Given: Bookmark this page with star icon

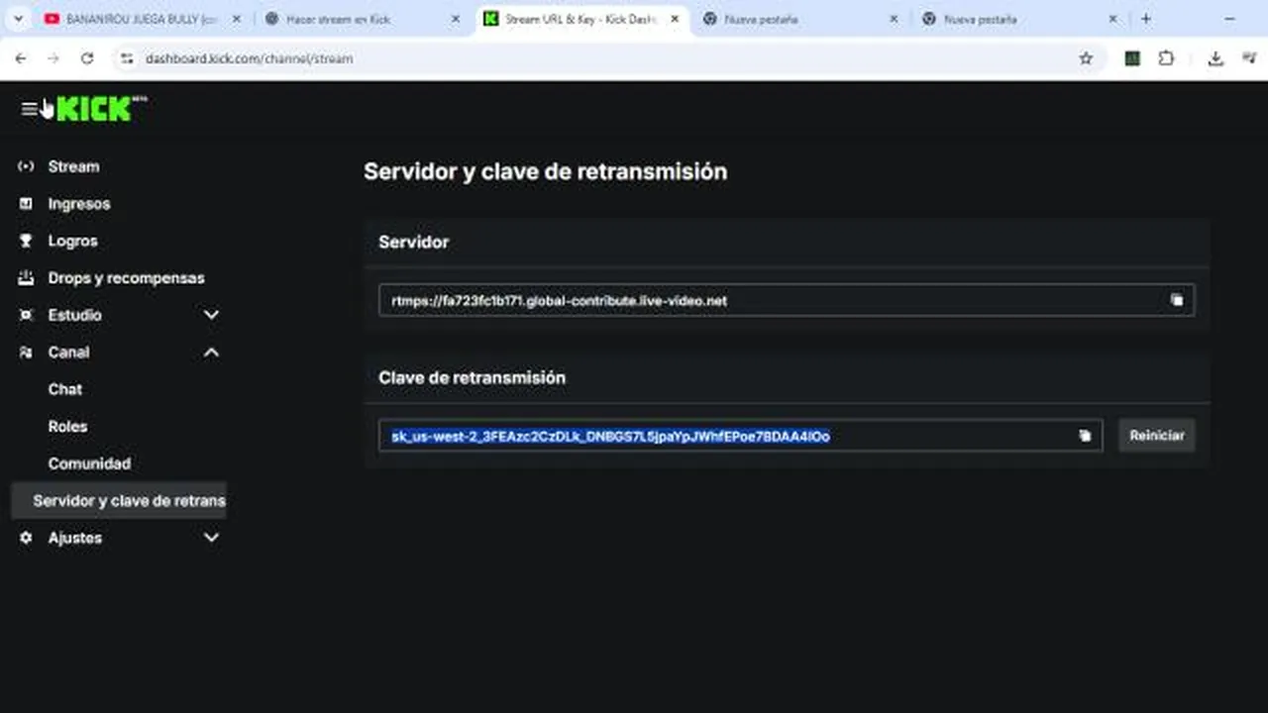Looking at the screenshot, I should (x=1086, y=58).
